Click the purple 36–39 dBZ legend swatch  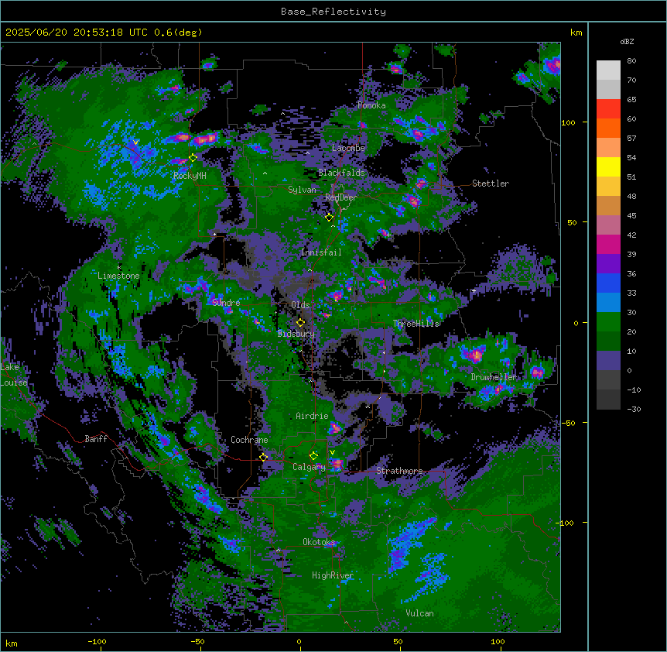608,264
